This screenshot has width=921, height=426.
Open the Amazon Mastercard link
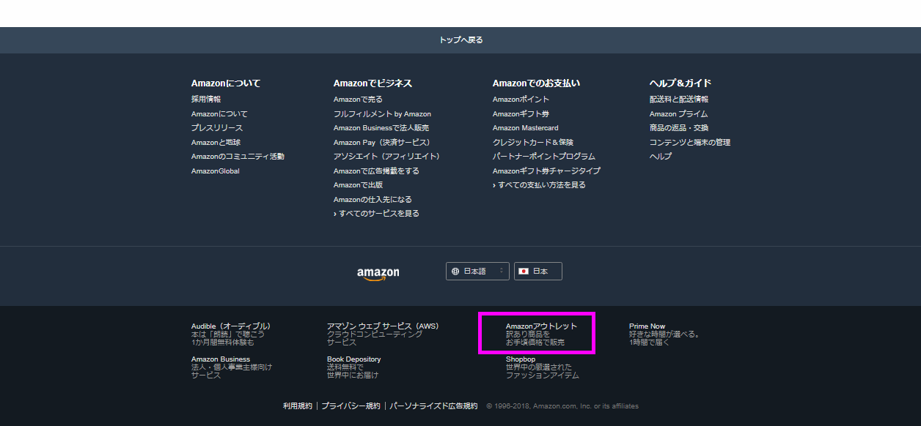tap(525, 128)
